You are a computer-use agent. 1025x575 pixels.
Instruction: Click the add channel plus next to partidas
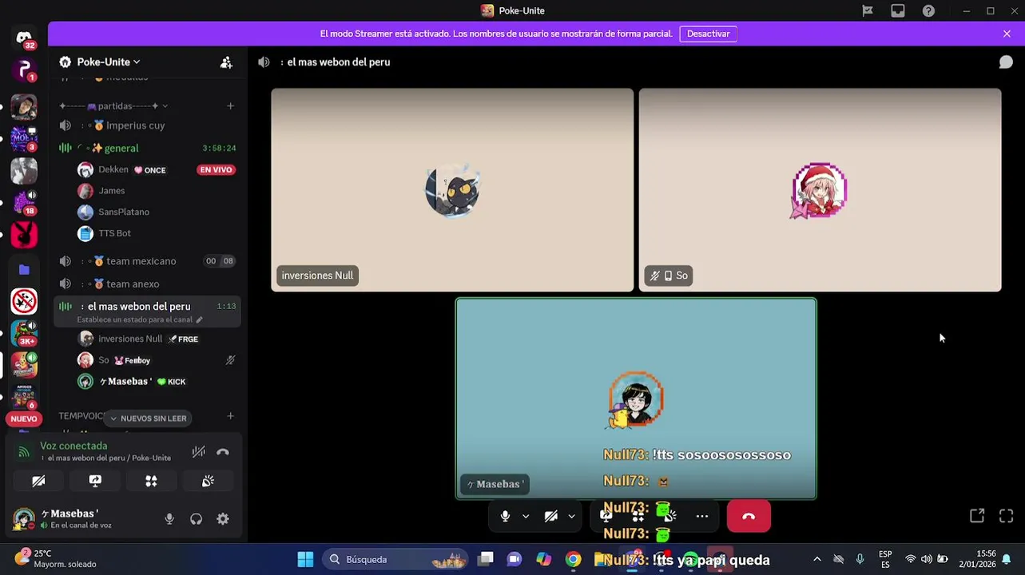coord(230,106)
